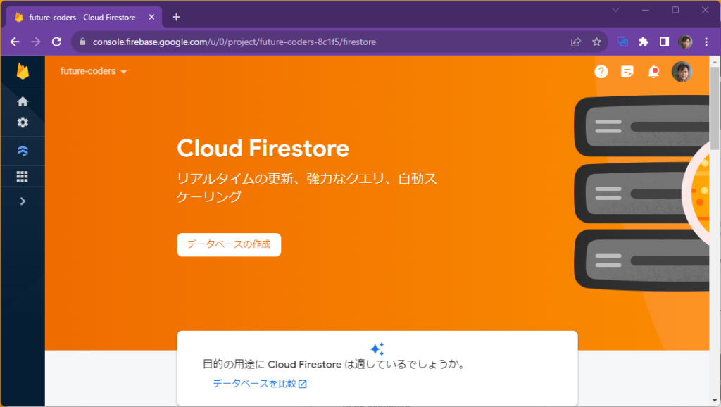Share this page icon in address bar

[576, 42]
